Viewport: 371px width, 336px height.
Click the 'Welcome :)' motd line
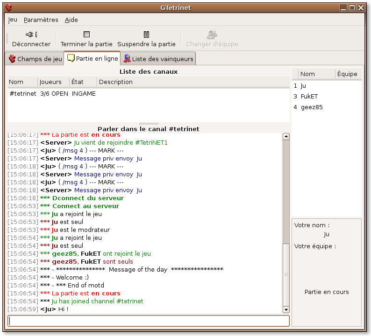point(48,277)
